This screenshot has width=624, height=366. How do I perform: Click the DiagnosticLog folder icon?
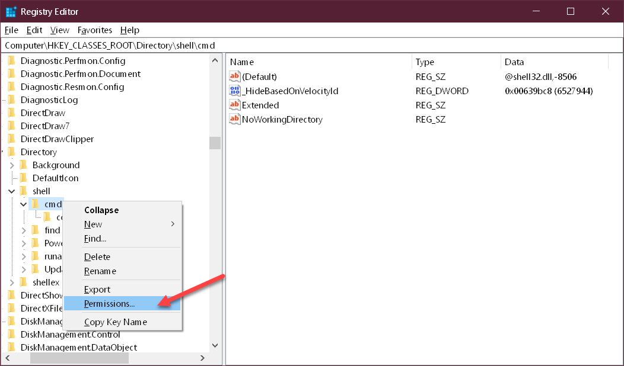[x=11, y=99]
